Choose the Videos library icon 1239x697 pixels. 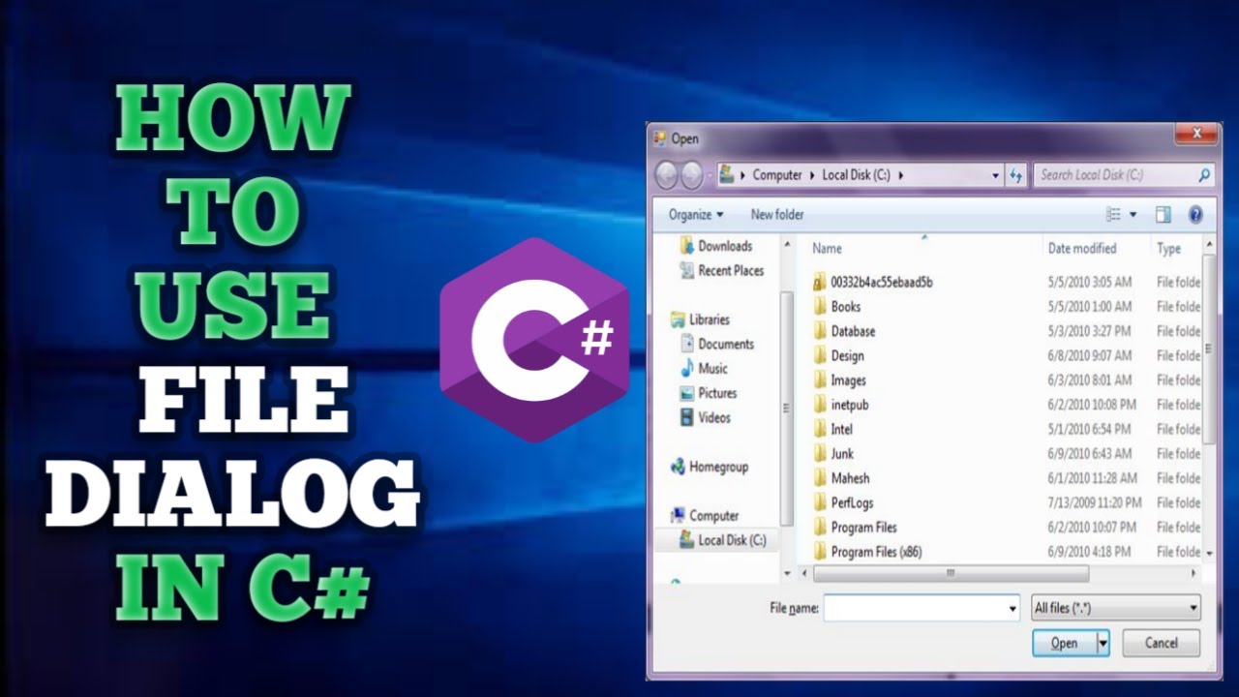pyautogui.click(x=686, y=417)
